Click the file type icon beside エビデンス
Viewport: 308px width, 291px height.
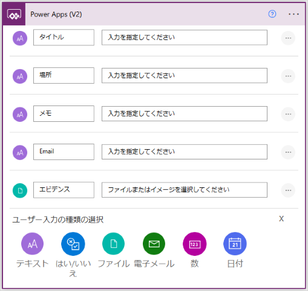click(20, 190)
